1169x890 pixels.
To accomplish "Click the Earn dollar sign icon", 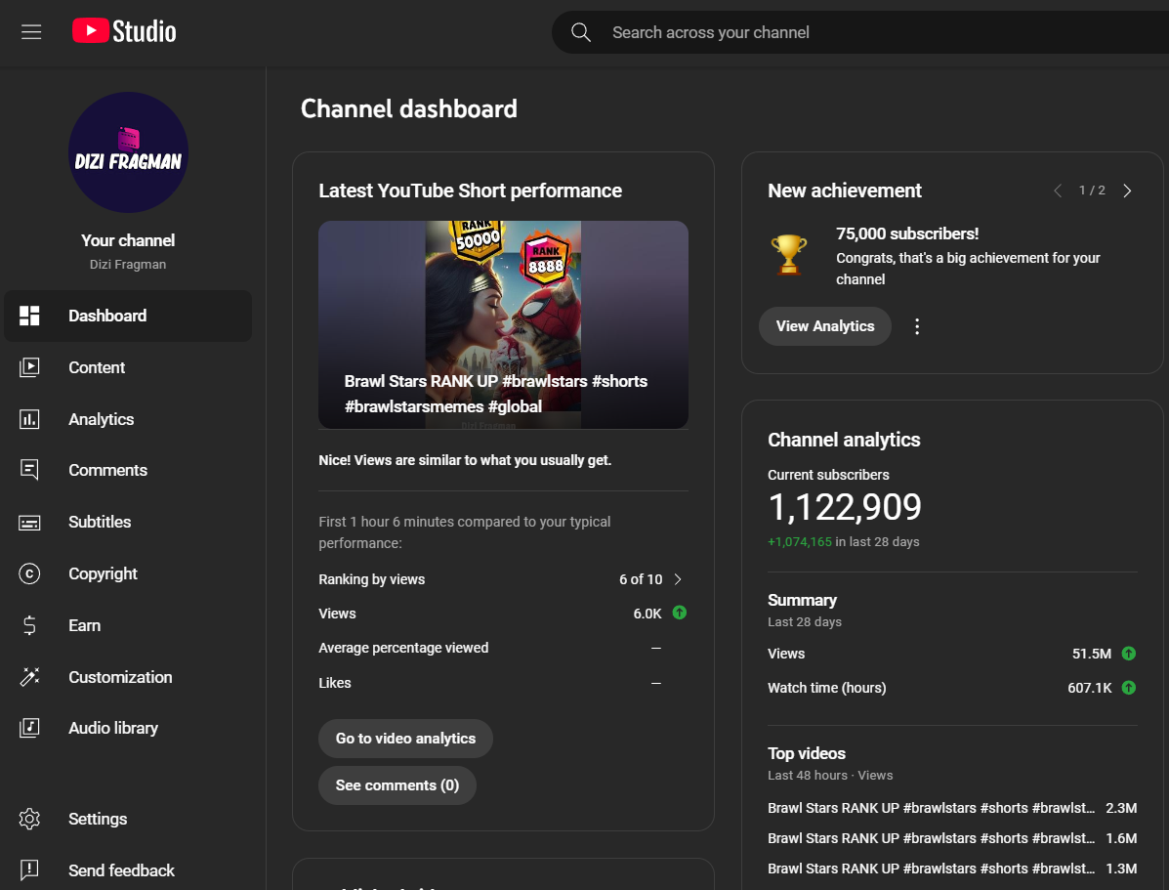I will click(x=30, y=625).
